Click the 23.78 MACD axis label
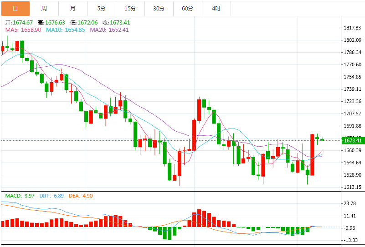This screenshot has width=365, height=247. click(350, 203)
